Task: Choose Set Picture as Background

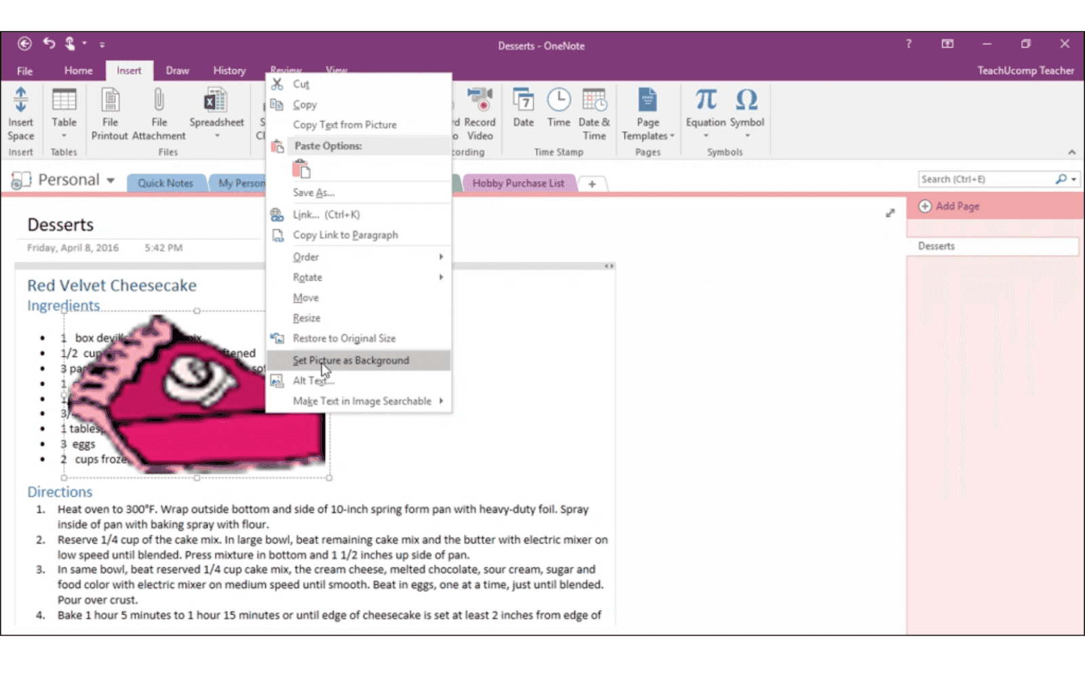Action: (x=351, y=360)
